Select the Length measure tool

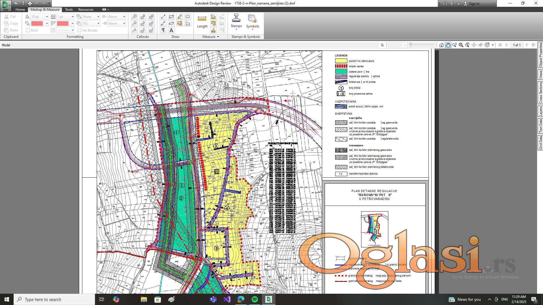(202, 21)
